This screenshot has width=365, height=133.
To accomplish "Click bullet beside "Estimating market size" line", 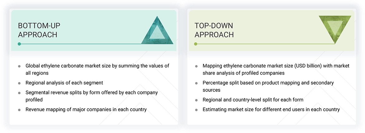I will (x=196, y=110).
